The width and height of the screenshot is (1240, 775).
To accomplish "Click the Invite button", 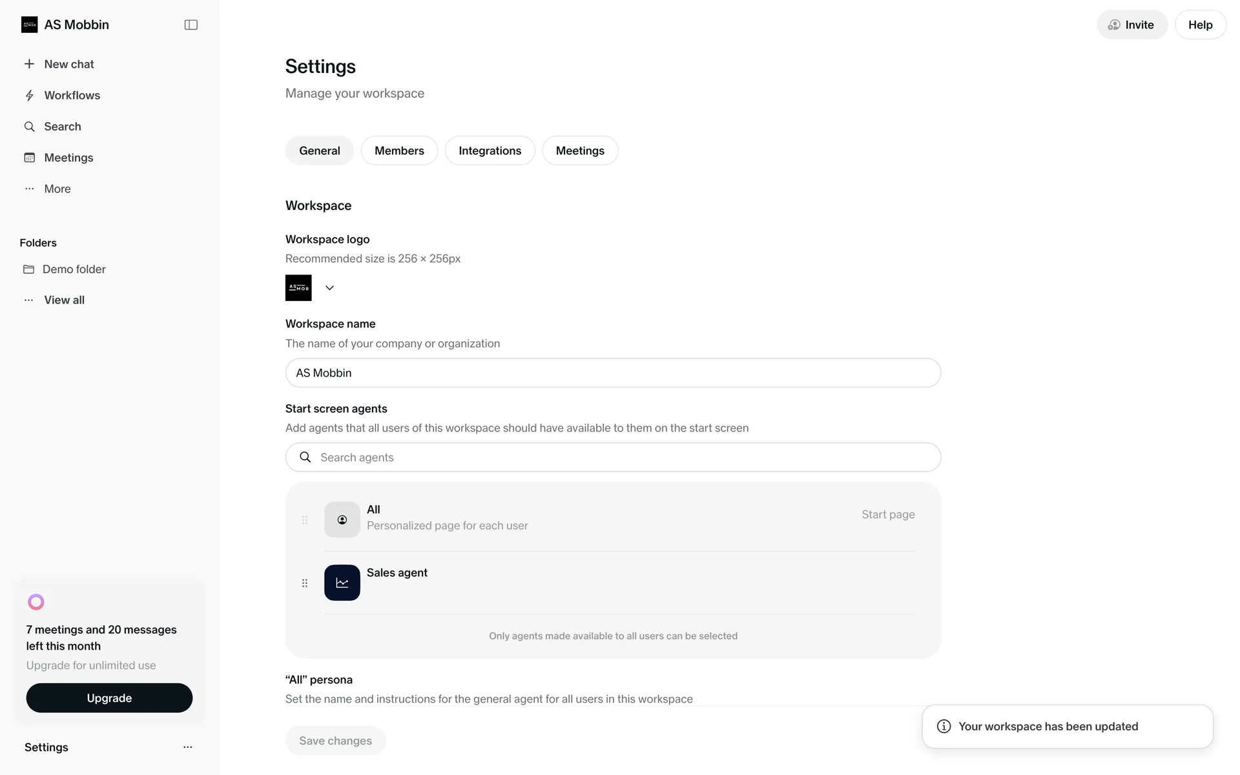I will coord(1131,25).
